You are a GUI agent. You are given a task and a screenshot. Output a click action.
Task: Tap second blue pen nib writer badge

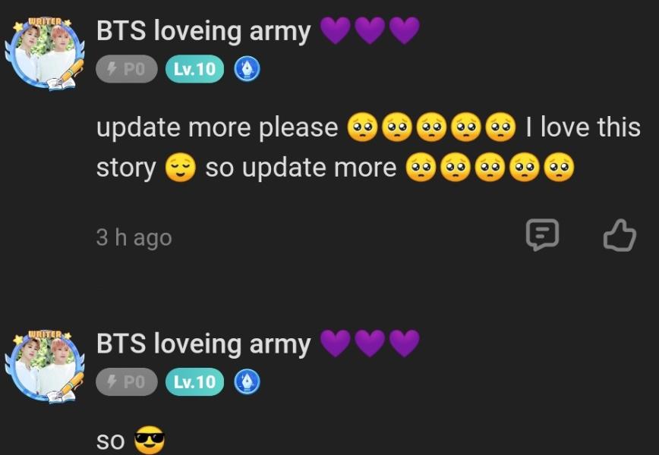pos(247,381)
